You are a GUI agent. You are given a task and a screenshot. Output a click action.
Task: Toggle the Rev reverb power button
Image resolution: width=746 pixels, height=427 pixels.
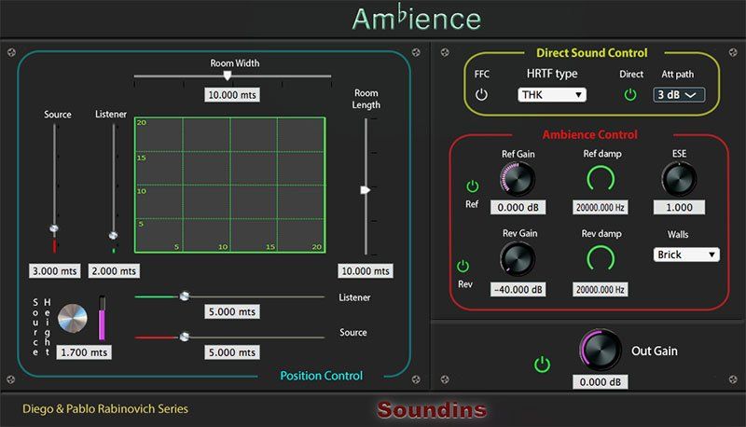pos(463,266)
